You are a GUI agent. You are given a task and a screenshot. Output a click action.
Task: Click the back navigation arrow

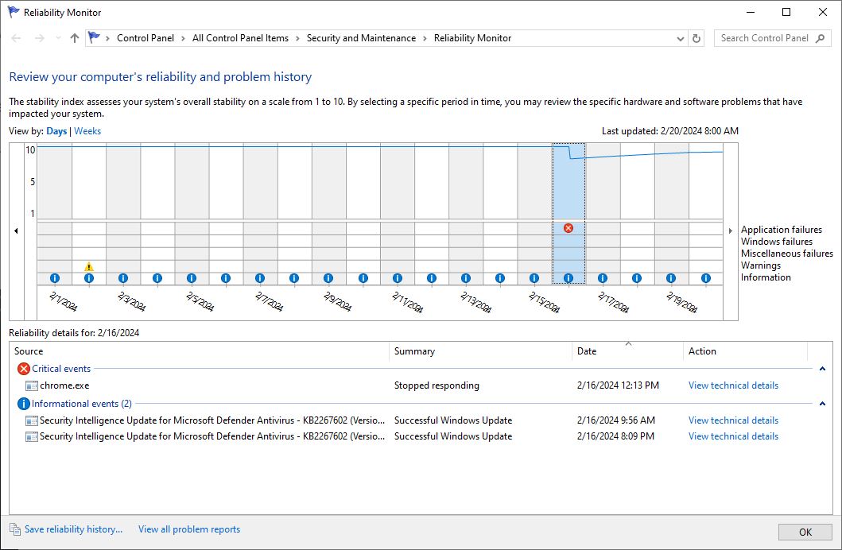point(17,38)
